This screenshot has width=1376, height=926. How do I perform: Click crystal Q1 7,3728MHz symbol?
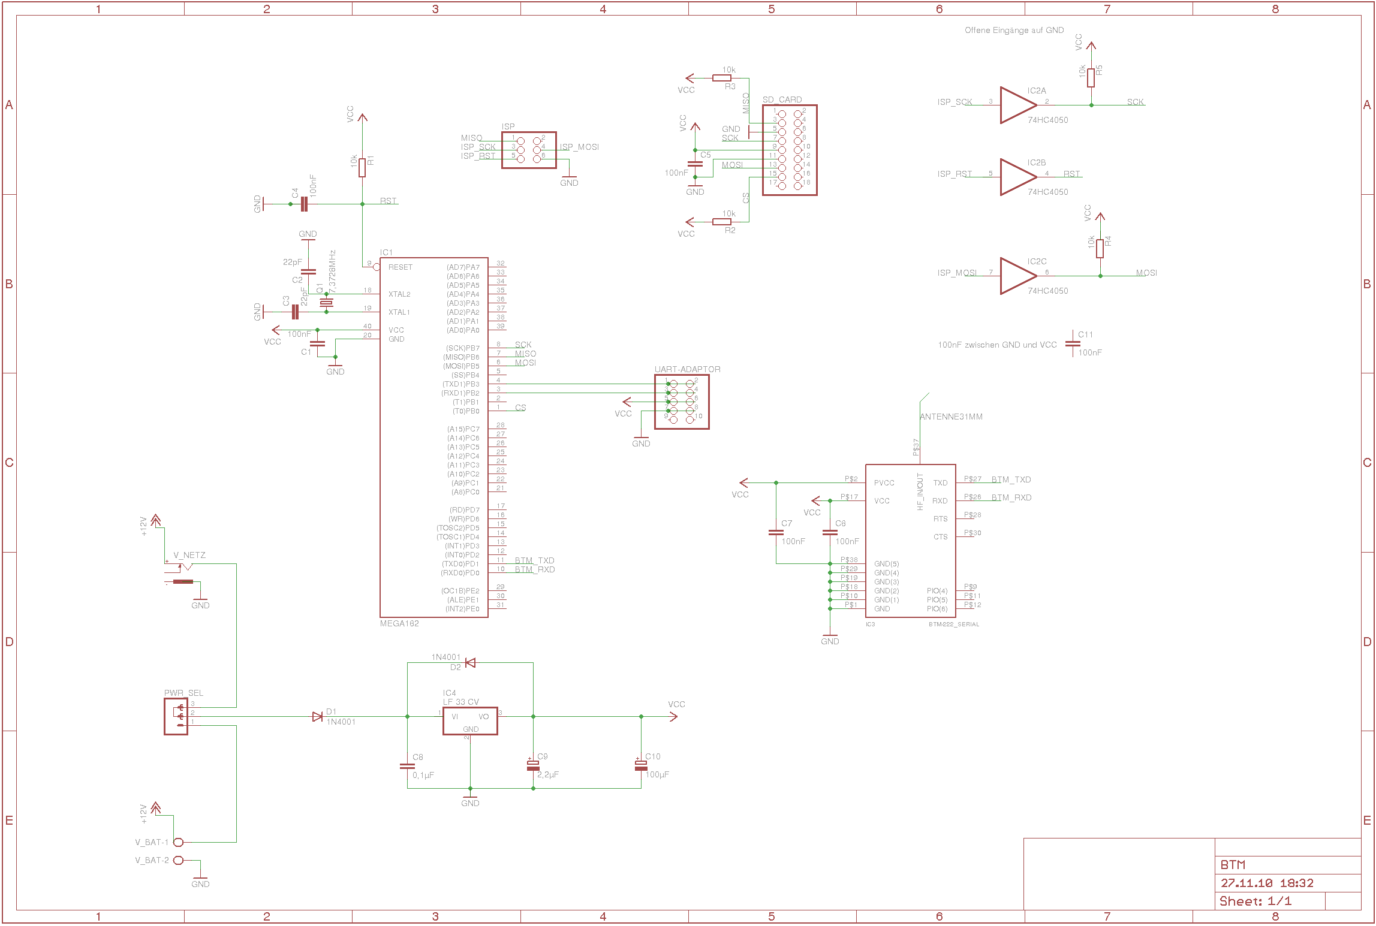tap(326, 303)
